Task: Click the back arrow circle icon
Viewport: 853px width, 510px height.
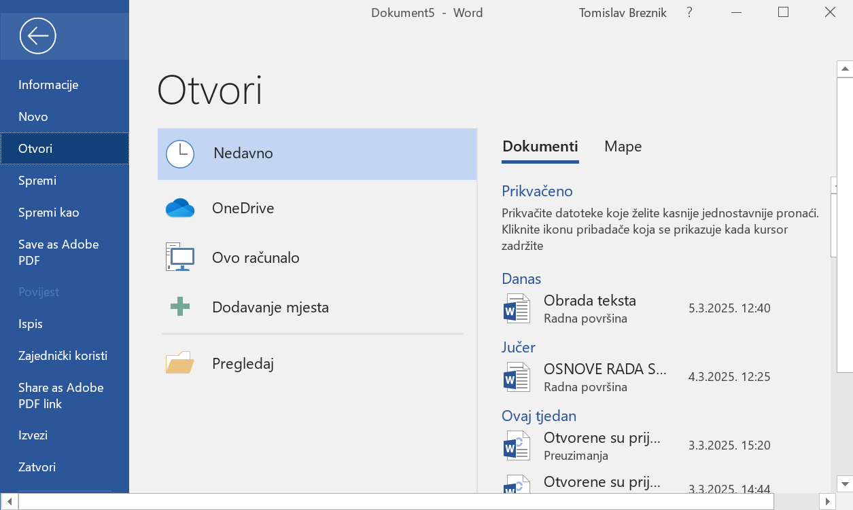Action: [37, 36]
